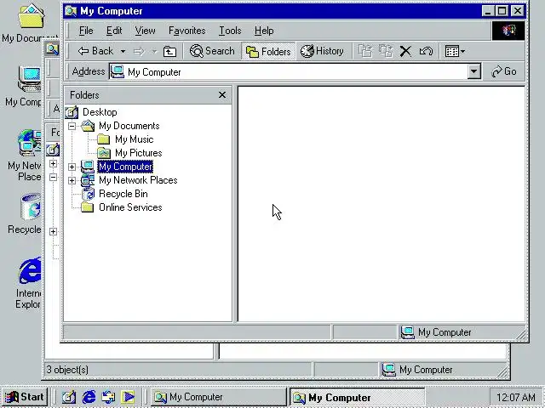Viewport: 545px width, 408px height.
Task: Click Show Desktop quick launch icon
Action: coord(68,397)
